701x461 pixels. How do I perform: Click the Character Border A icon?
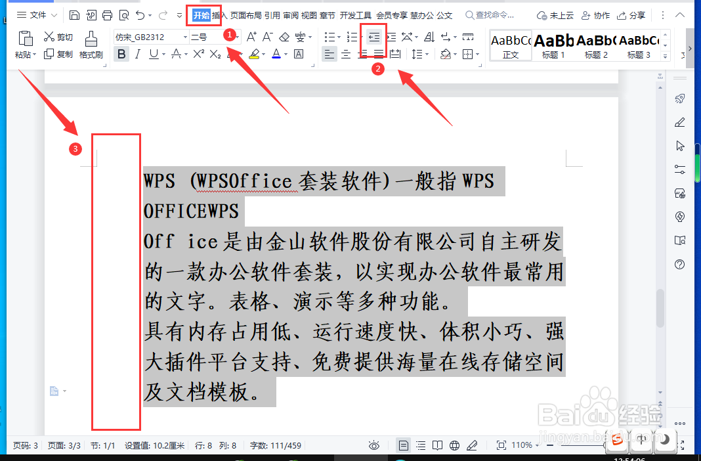(x=299, y=54)
